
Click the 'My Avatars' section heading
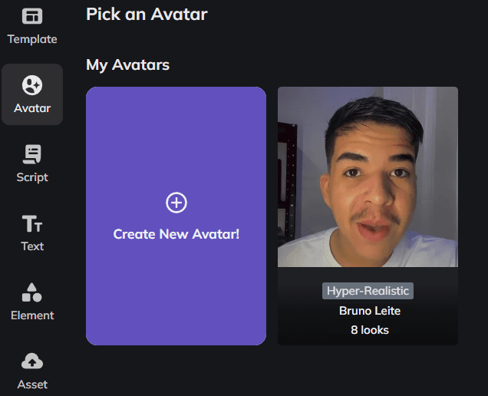point(127,65)
